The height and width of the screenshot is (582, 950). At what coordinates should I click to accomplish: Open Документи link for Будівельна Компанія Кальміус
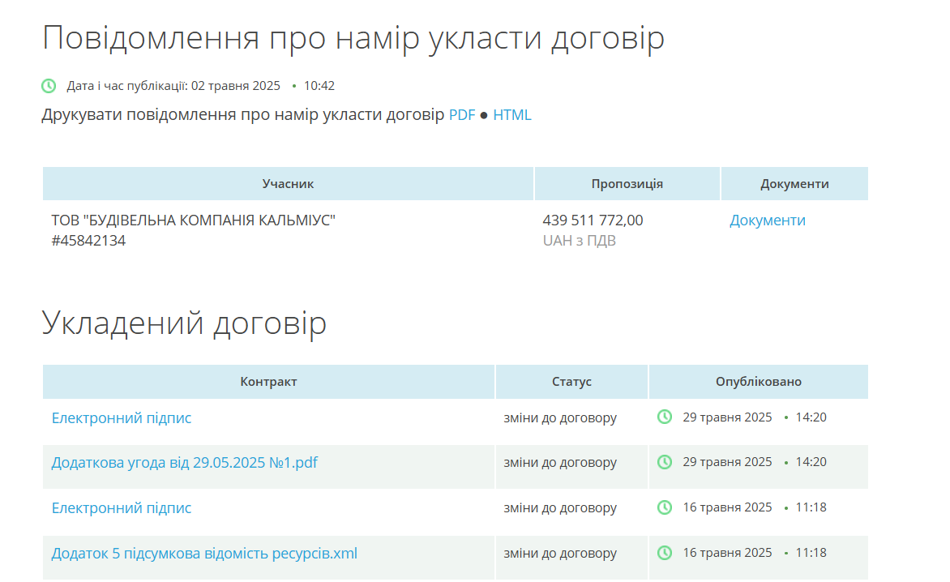click(768, 220)
